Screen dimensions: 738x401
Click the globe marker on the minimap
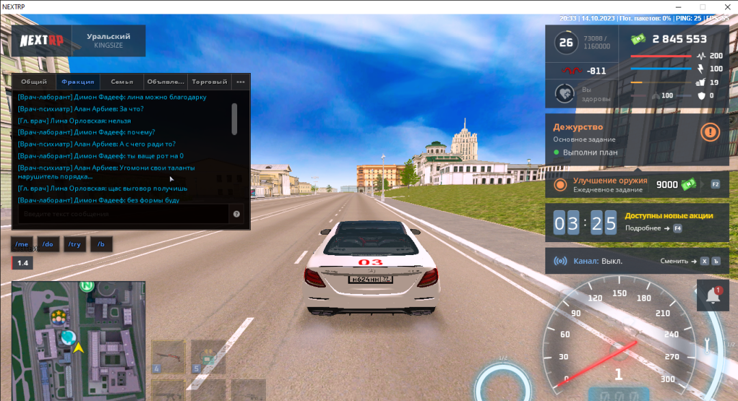point(68,337)
